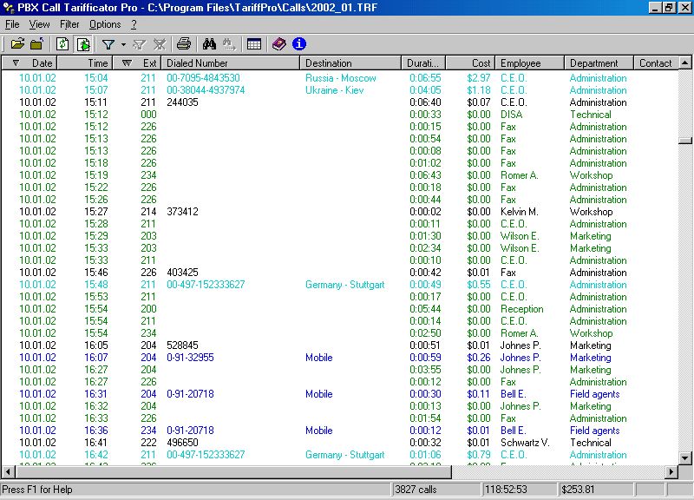Print the call list with the printer icon
The width and height of the screenshot is (694, 500).
point(184,44)
